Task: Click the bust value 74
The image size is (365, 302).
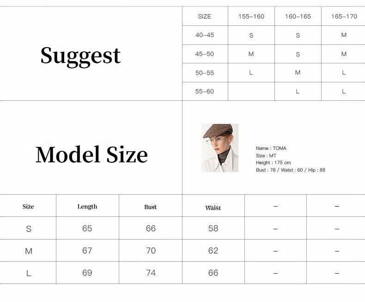Action: point(151,273)
